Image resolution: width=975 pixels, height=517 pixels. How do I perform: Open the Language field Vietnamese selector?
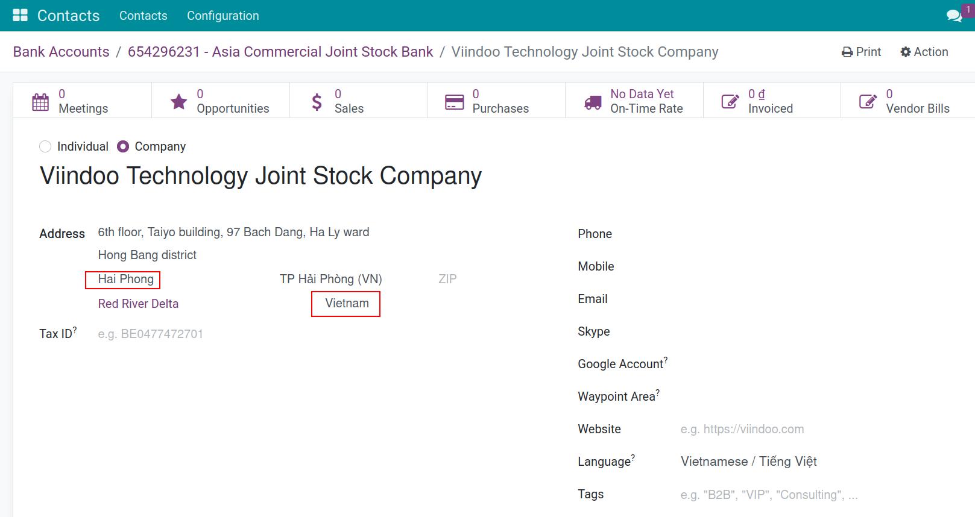pos(749,462)
